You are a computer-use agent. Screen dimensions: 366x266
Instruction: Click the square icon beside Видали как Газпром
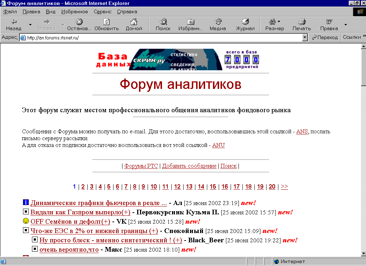26,212
